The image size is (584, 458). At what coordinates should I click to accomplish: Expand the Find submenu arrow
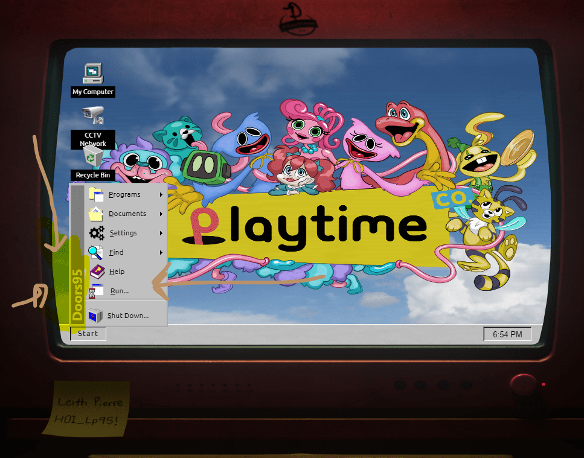(161, 253)
